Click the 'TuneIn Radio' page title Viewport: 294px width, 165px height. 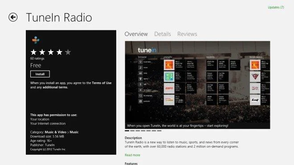59,17
